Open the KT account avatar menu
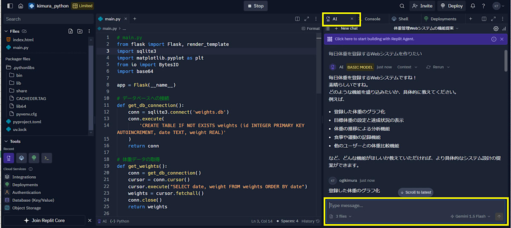Viewport: 511px width, 228px height. coord(497,6)
